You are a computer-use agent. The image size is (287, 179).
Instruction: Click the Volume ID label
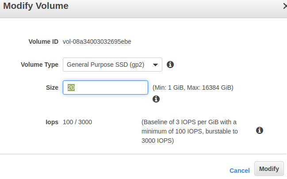[43, 42]
